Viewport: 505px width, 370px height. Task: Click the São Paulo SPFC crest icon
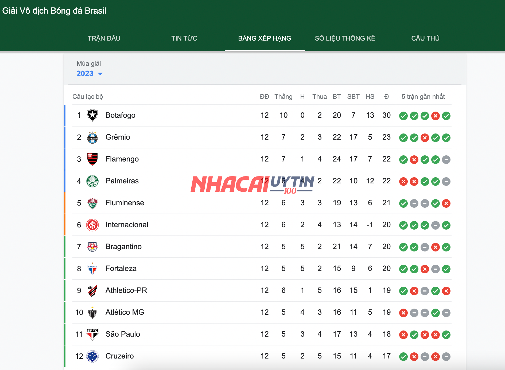(92, 334)
